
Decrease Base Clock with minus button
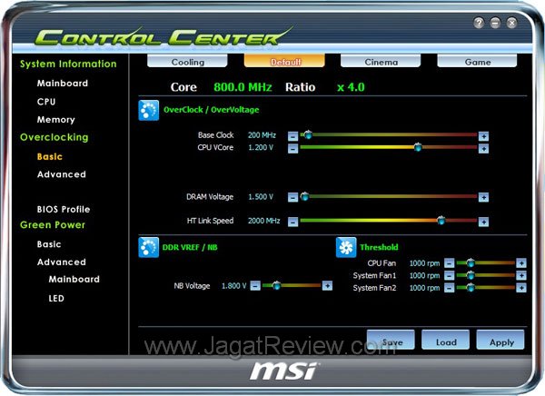293,136
